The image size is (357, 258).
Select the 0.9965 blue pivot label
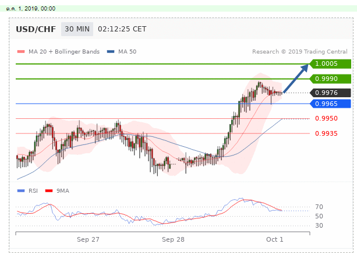click(x=330, y=104)
